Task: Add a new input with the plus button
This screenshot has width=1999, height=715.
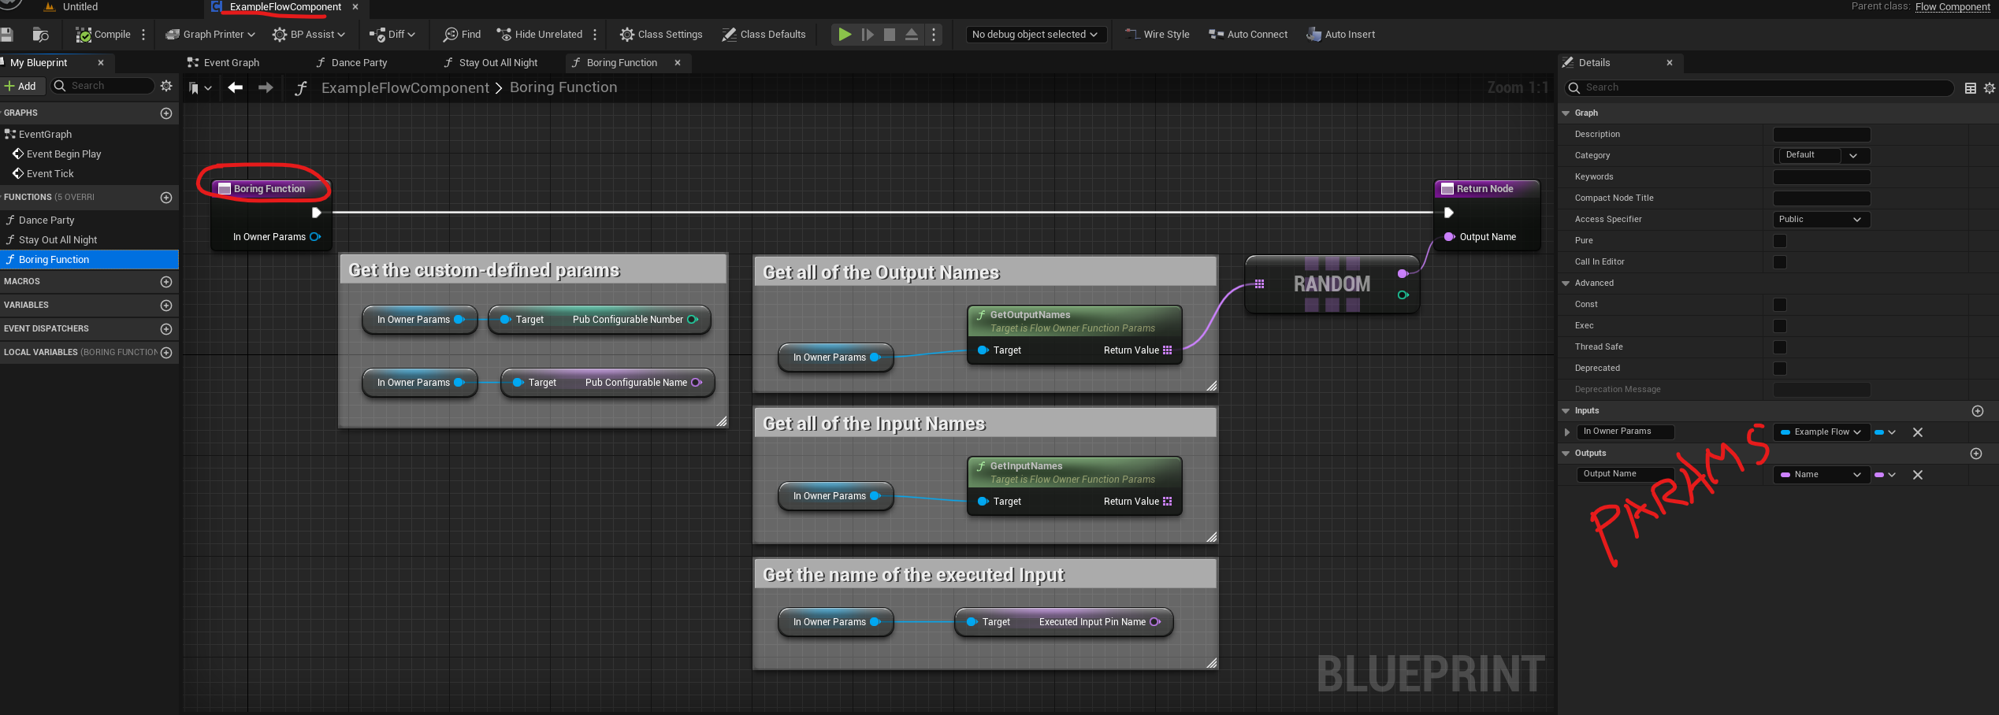Action: pyautogui.click(x=1977, y=410)
